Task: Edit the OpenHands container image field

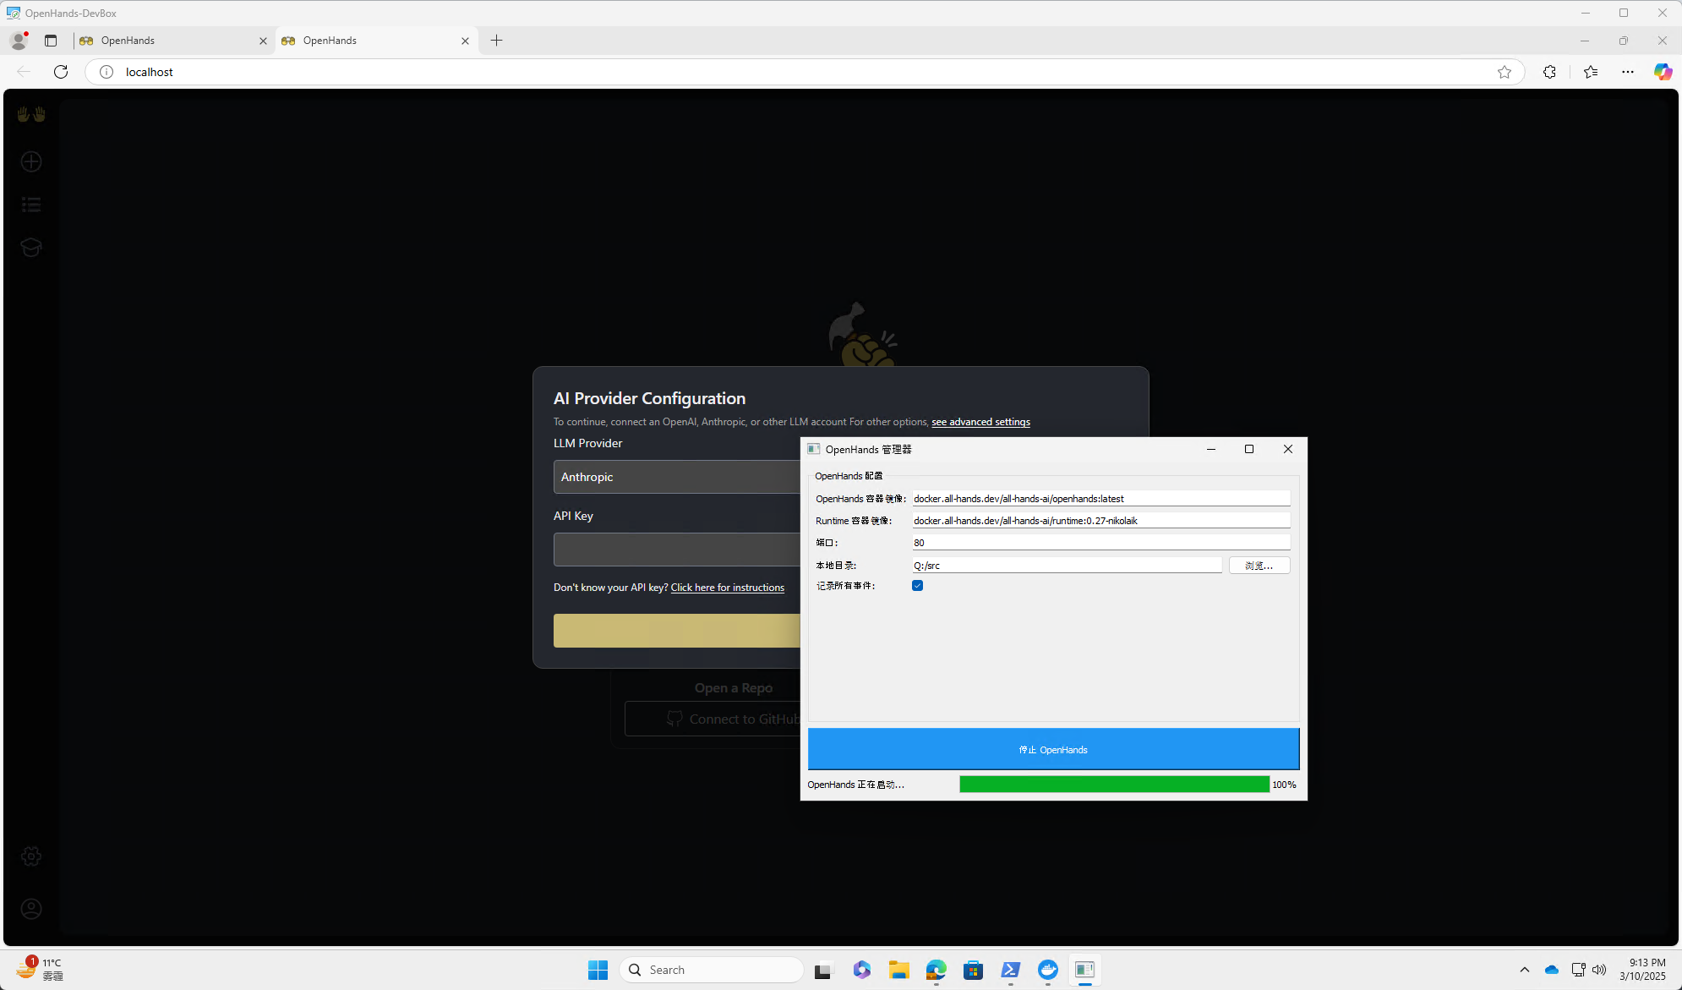Action: (1100, 499)
